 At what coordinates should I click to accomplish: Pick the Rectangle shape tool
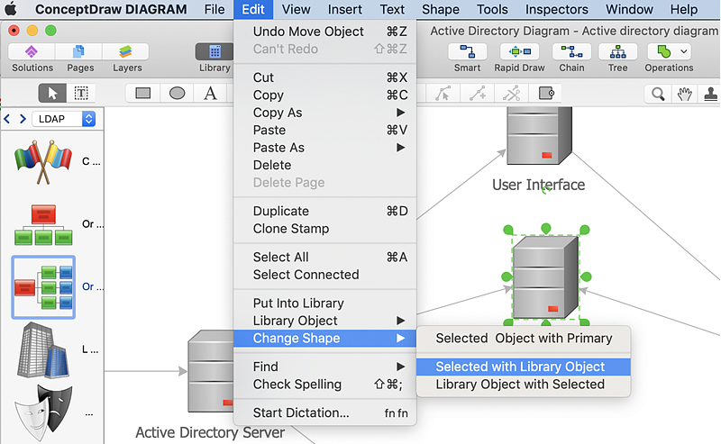coord(142,93)
